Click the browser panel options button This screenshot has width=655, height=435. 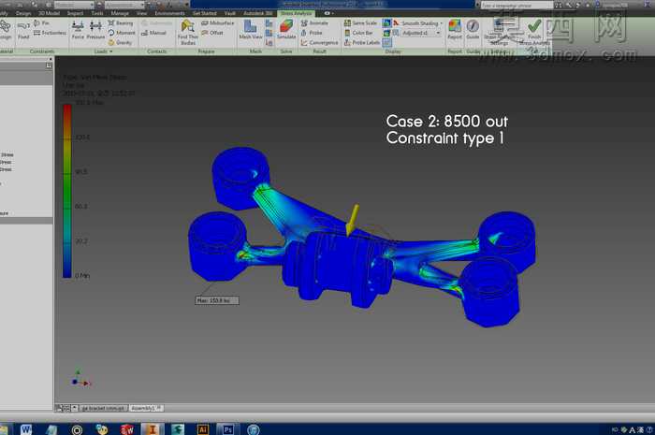click(x=49, y=65)
